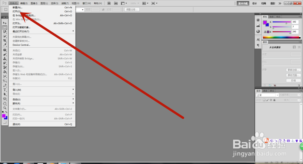Image resolution: width=303 pixels, height=164 pixels.
Task: Expand the 导入(M) submenu
Action: (x=42, y=90)
